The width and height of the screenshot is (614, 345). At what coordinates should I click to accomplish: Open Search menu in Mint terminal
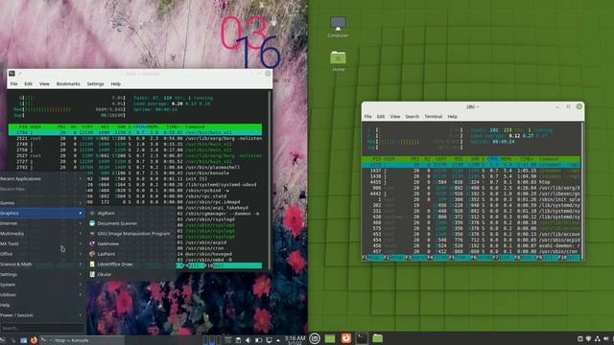coord(412,117)
